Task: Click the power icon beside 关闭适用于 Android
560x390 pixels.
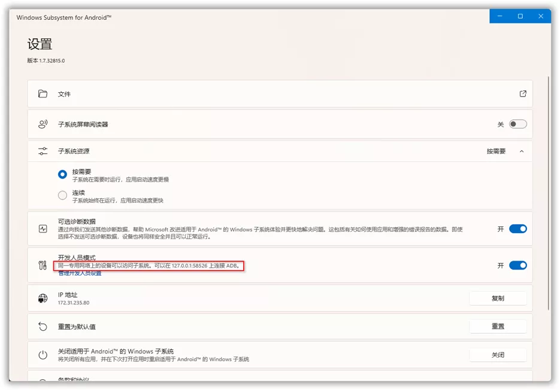Action: pos(43,355)
